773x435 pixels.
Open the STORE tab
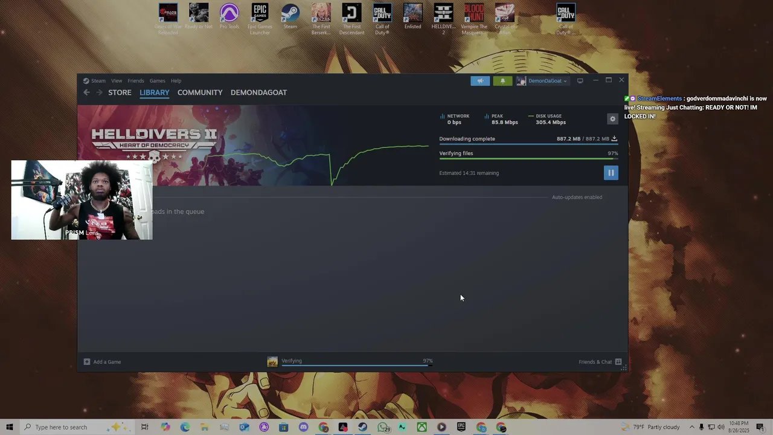tap(120, 92)
